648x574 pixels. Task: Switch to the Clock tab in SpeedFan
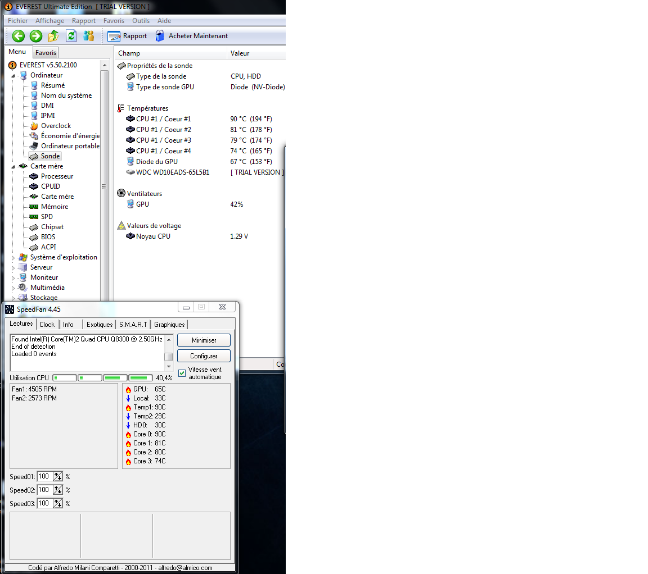(x=47, y=324)
